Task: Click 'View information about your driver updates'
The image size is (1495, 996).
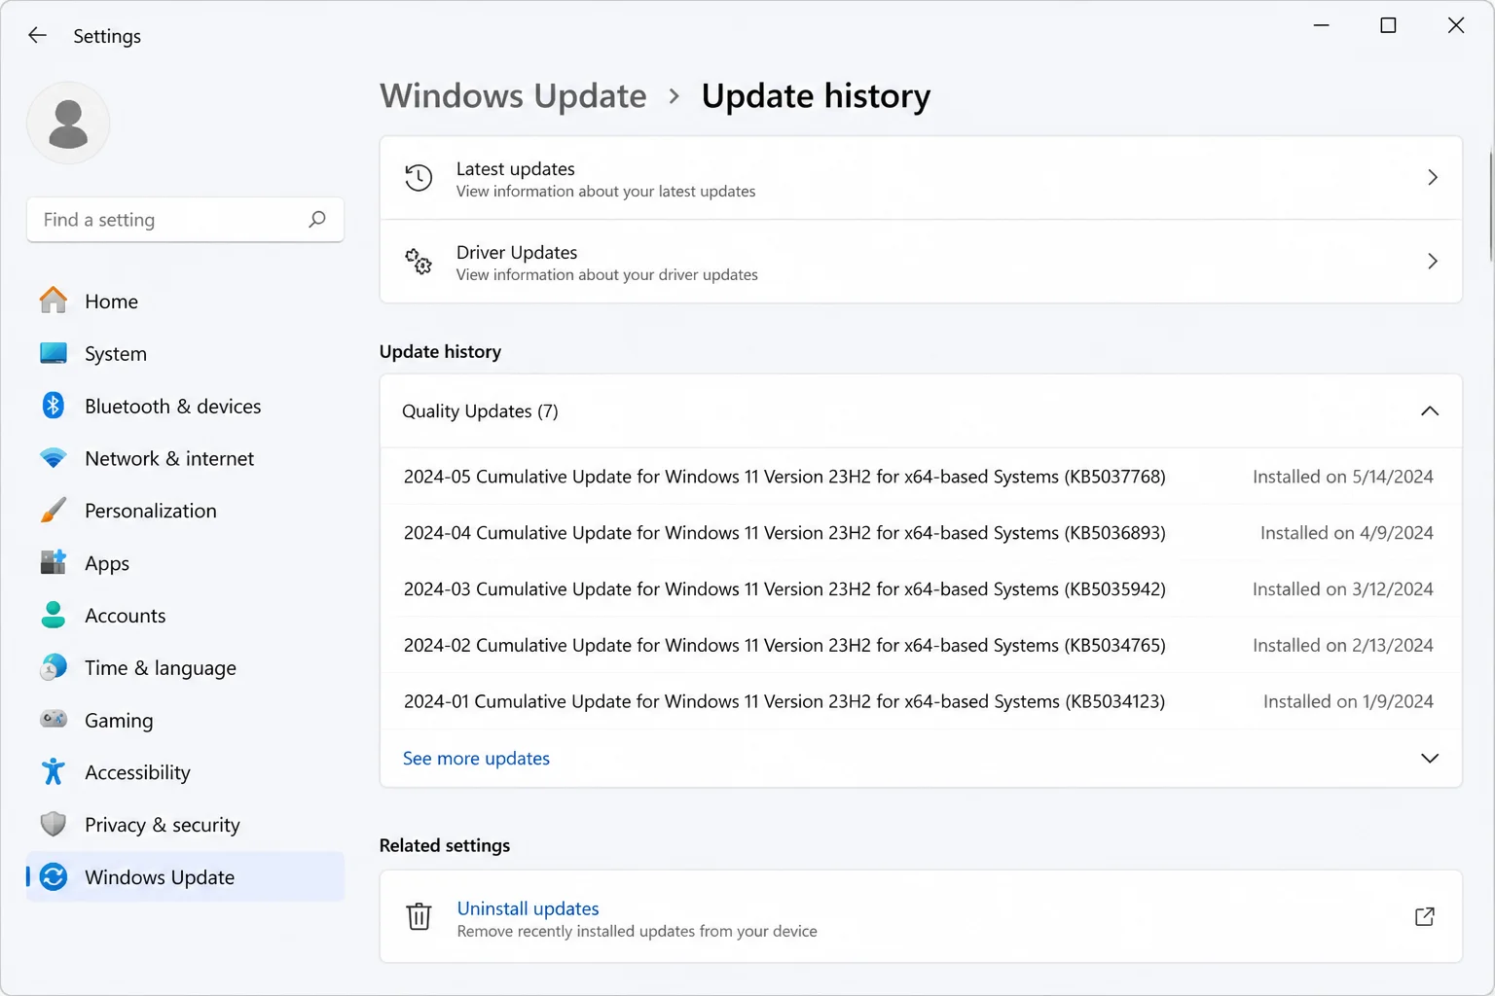Action: pyautogui.click(x=606, y=275)
